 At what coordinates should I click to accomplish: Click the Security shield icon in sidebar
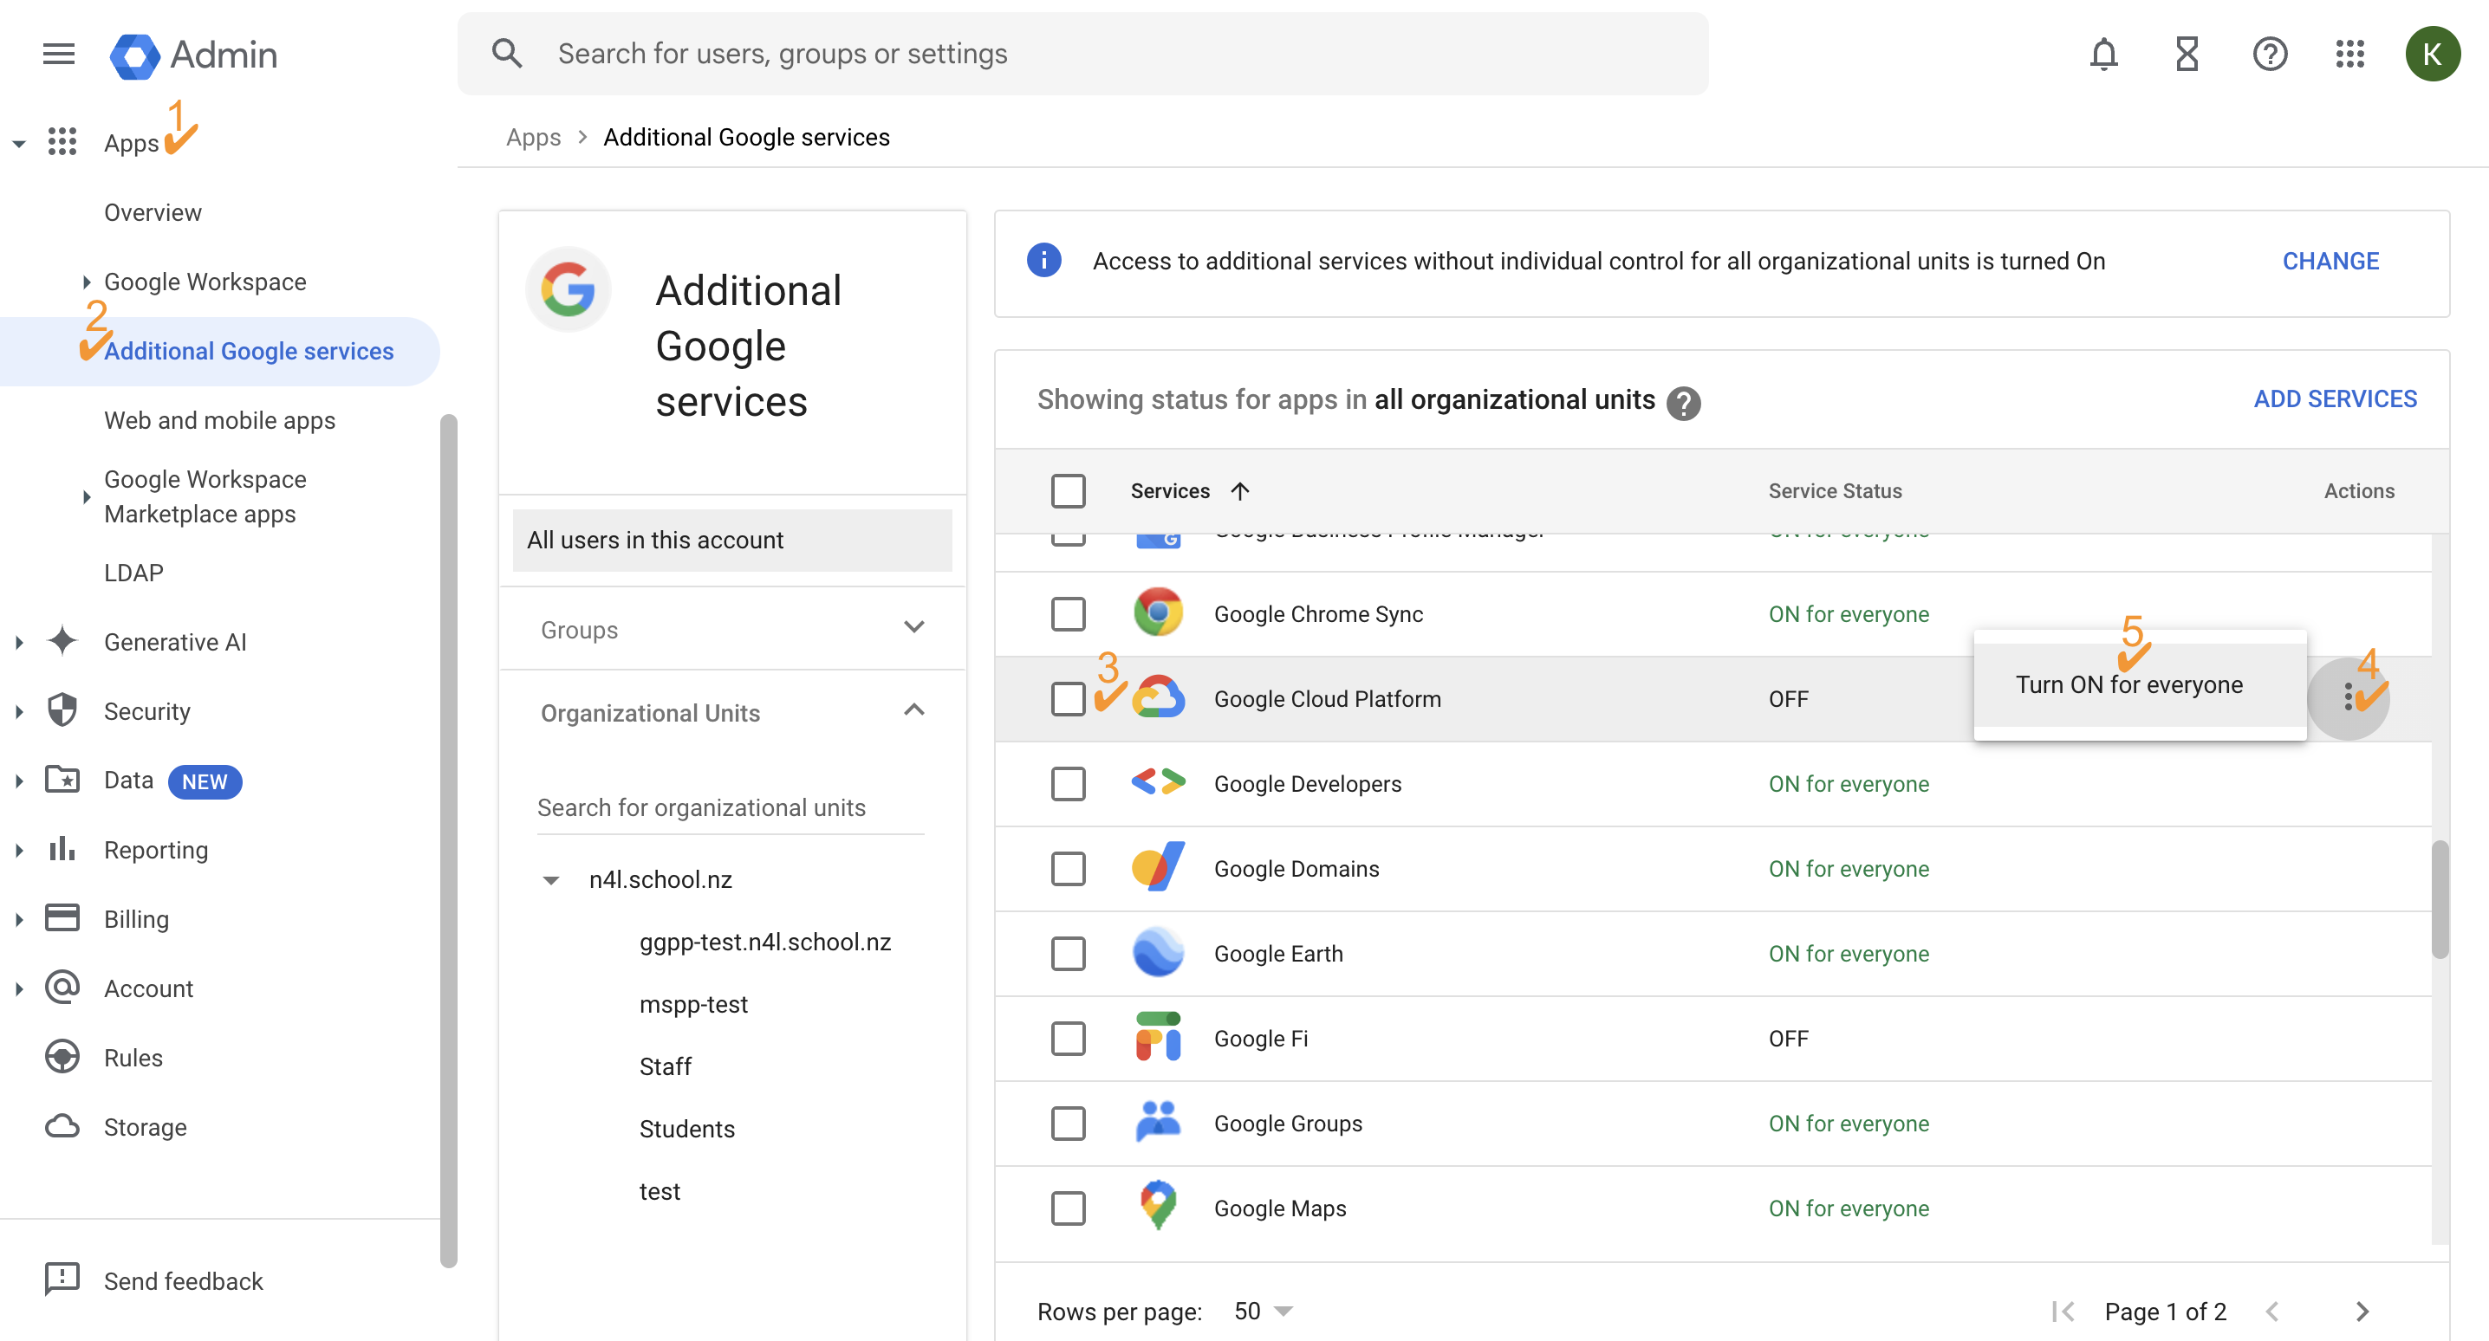coord(62,710)
